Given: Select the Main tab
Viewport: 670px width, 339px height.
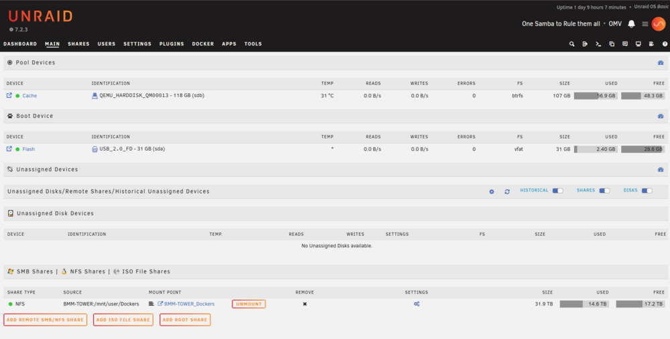Looking at the screenshot, I should [52, 44].
